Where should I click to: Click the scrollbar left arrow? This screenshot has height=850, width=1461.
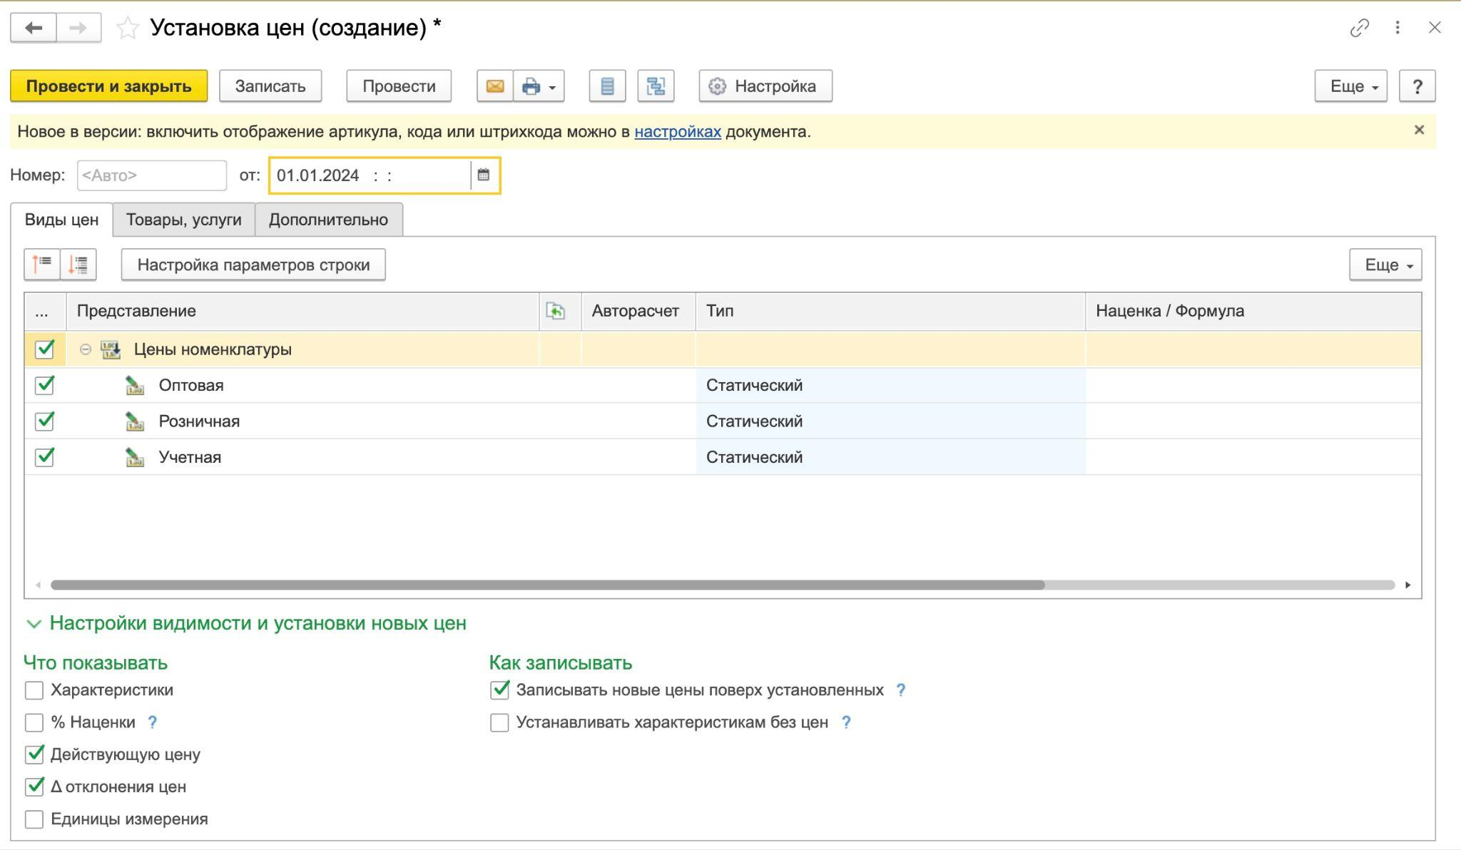38,585
